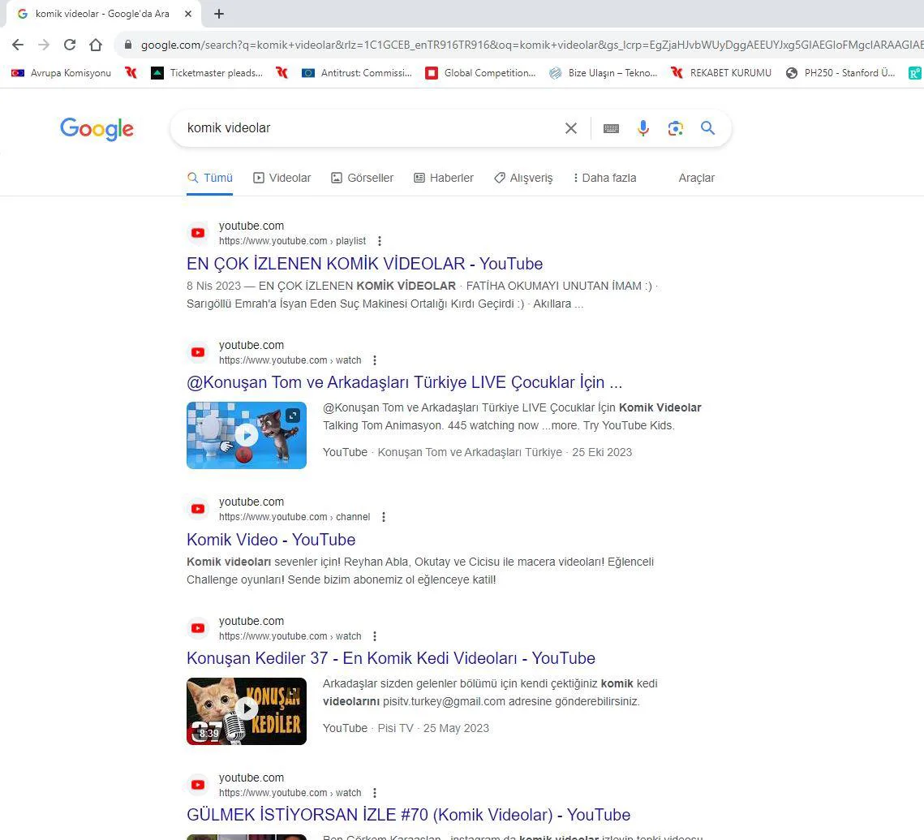Open Antitrust: Commissi... bookmark

[357, 73]
